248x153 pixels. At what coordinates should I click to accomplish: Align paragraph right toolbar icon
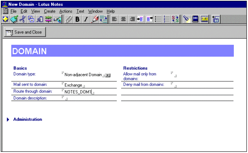pos(132,19)
